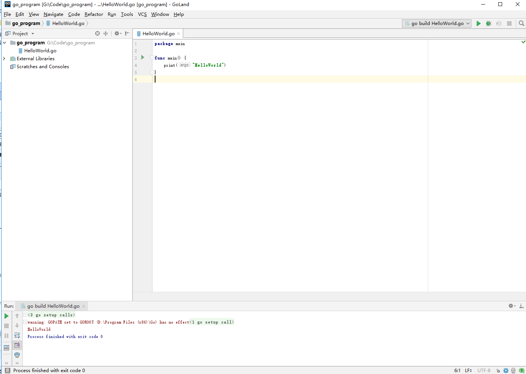526x374 pixels.
Task: Run the go build HelloWorld.go configuration
Action: pos(479,23)
